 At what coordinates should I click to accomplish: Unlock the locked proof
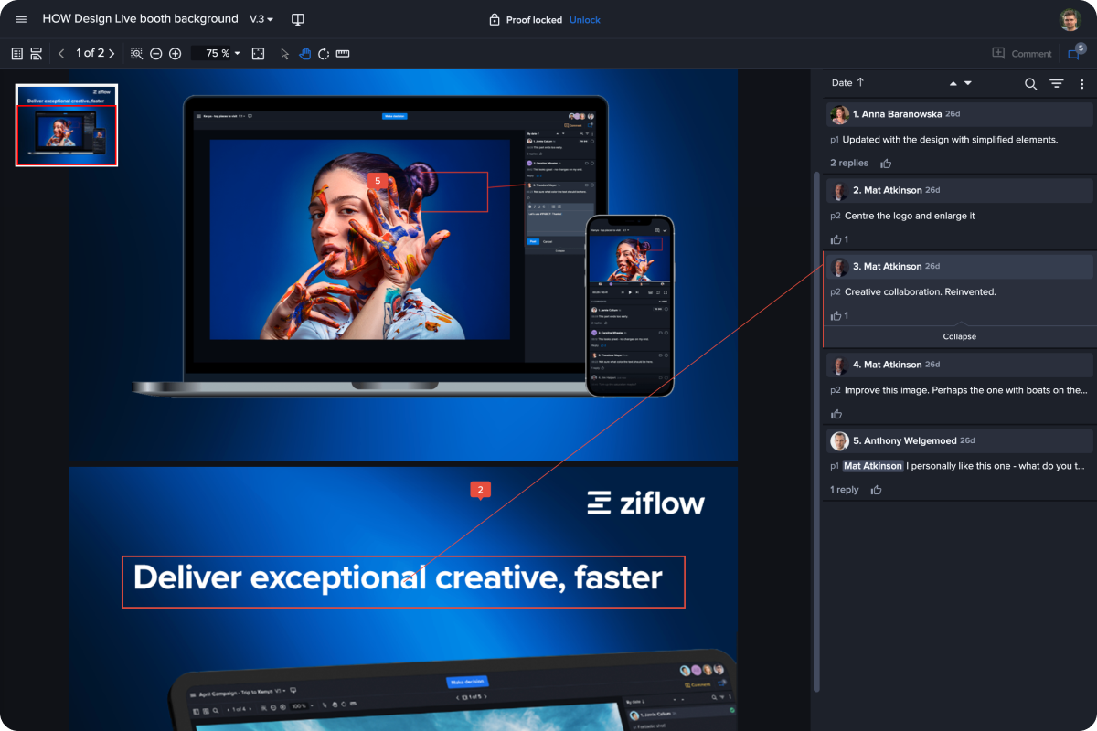point(584,19)
